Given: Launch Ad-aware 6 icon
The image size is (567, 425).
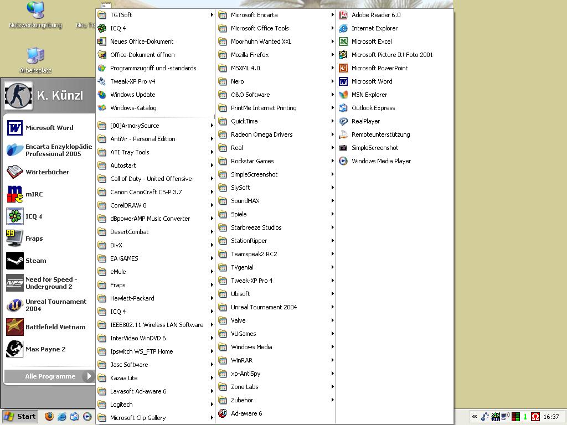Looking at the screenshot, I should [223, 413].
